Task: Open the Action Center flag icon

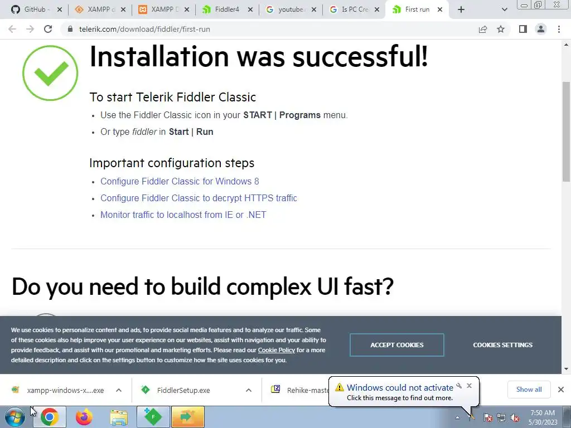Action: coord(488,418)
